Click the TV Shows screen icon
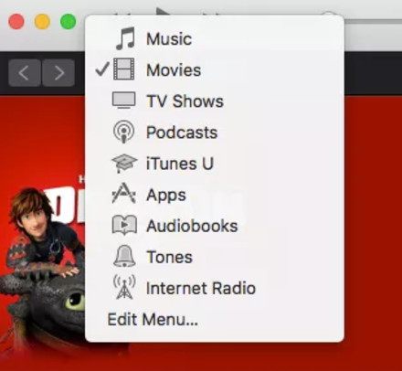Viewport: 402px width, 371px height. [x=124, y=100]
